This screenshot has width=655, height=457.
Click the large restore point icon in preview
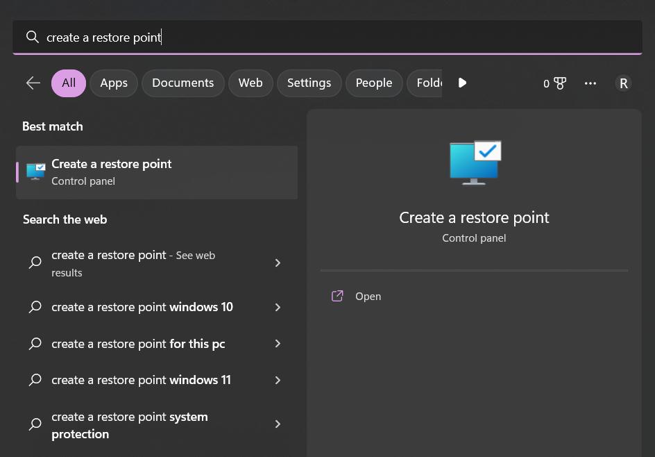(x=475, y=163)
